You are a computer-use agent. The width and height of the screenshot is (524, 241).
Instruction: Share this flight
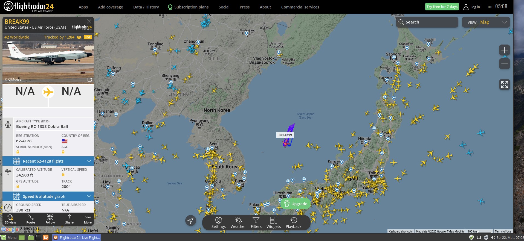(x=70, y=219)
